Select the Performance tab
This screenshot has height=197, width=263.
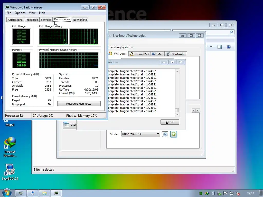point(62,19)
